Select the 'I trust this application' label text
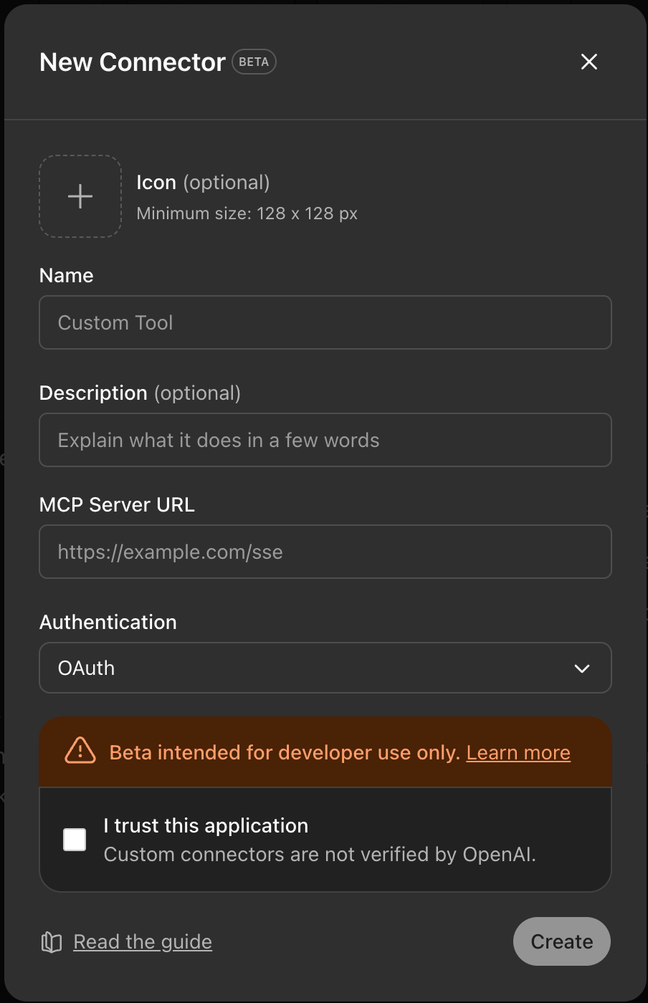The width and height of the screenshot is (648, 1003). [x=206, y=825]
